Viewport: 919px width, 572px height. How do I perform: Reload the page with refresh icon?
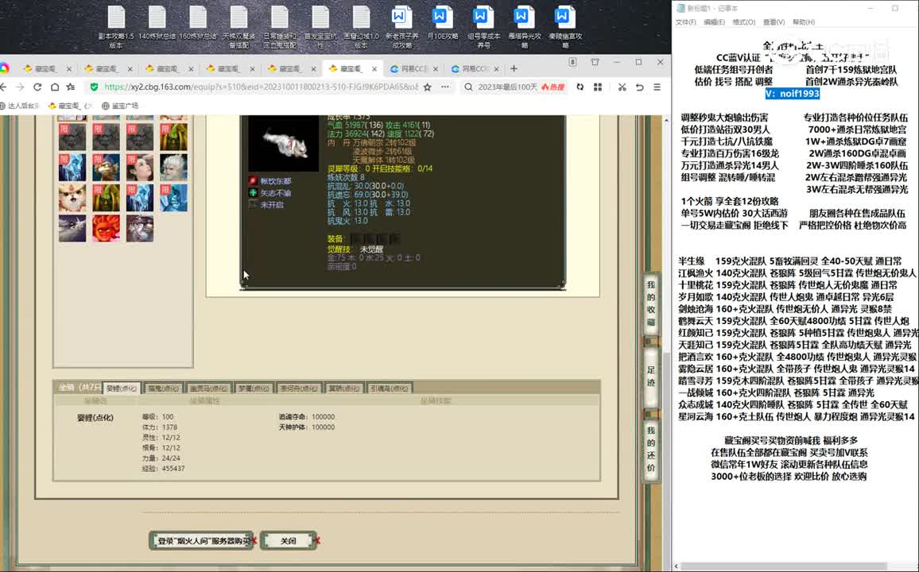pyautogui.click(x=37, y=87)
